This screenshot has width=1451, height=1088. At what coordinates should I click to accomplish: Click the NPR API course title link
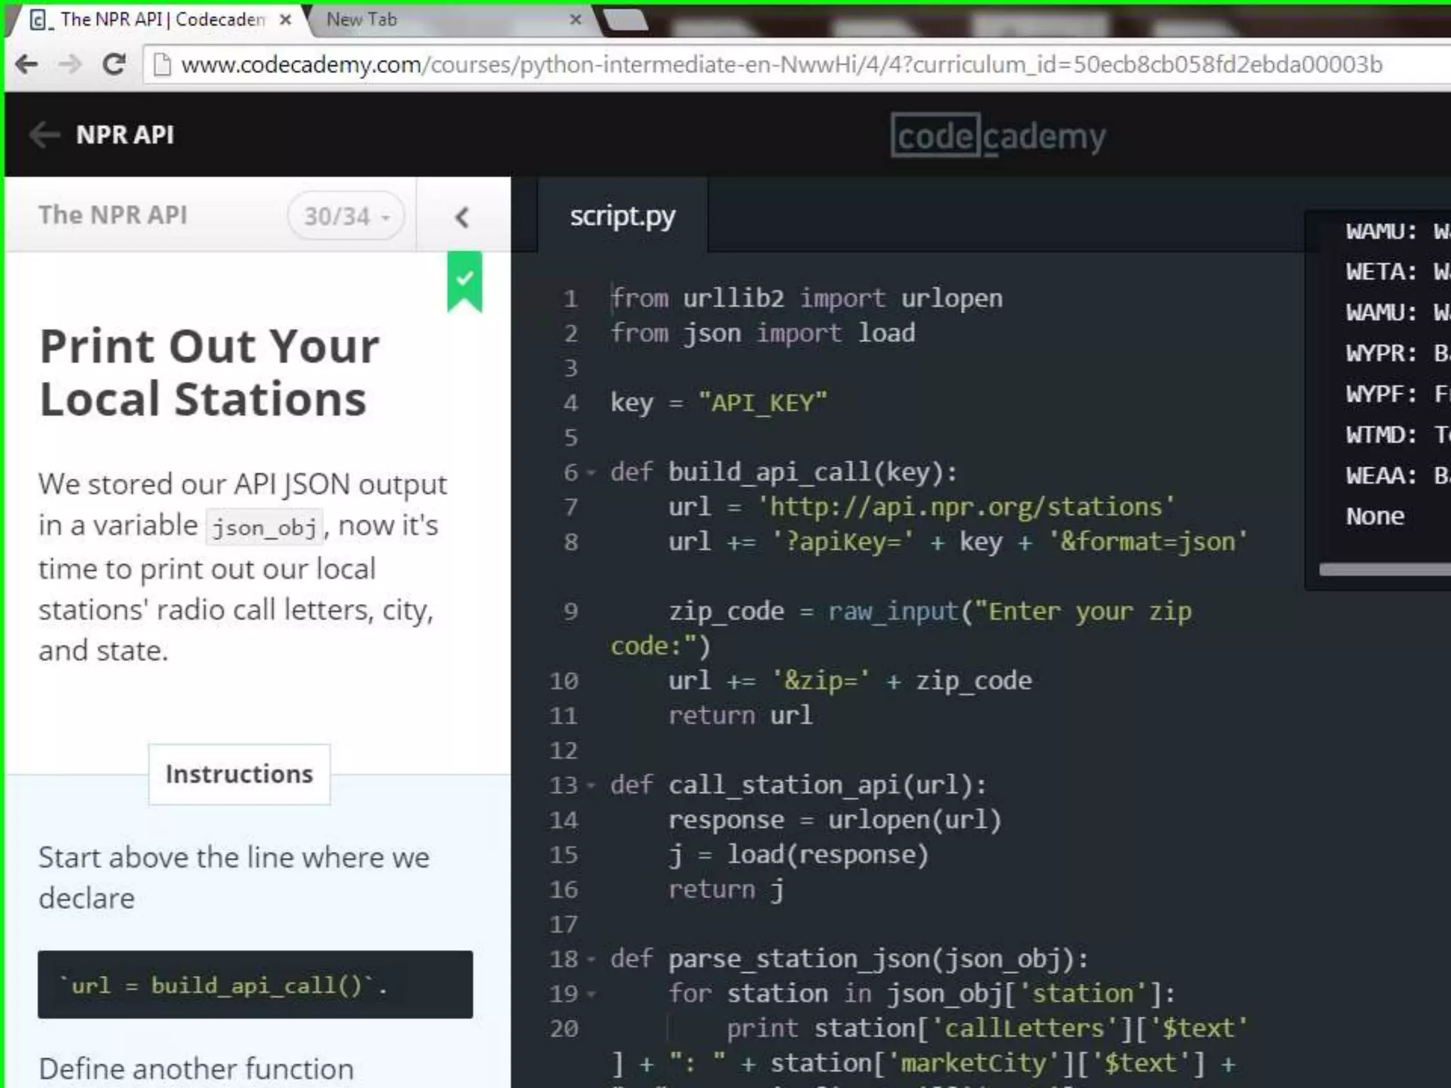125,135
